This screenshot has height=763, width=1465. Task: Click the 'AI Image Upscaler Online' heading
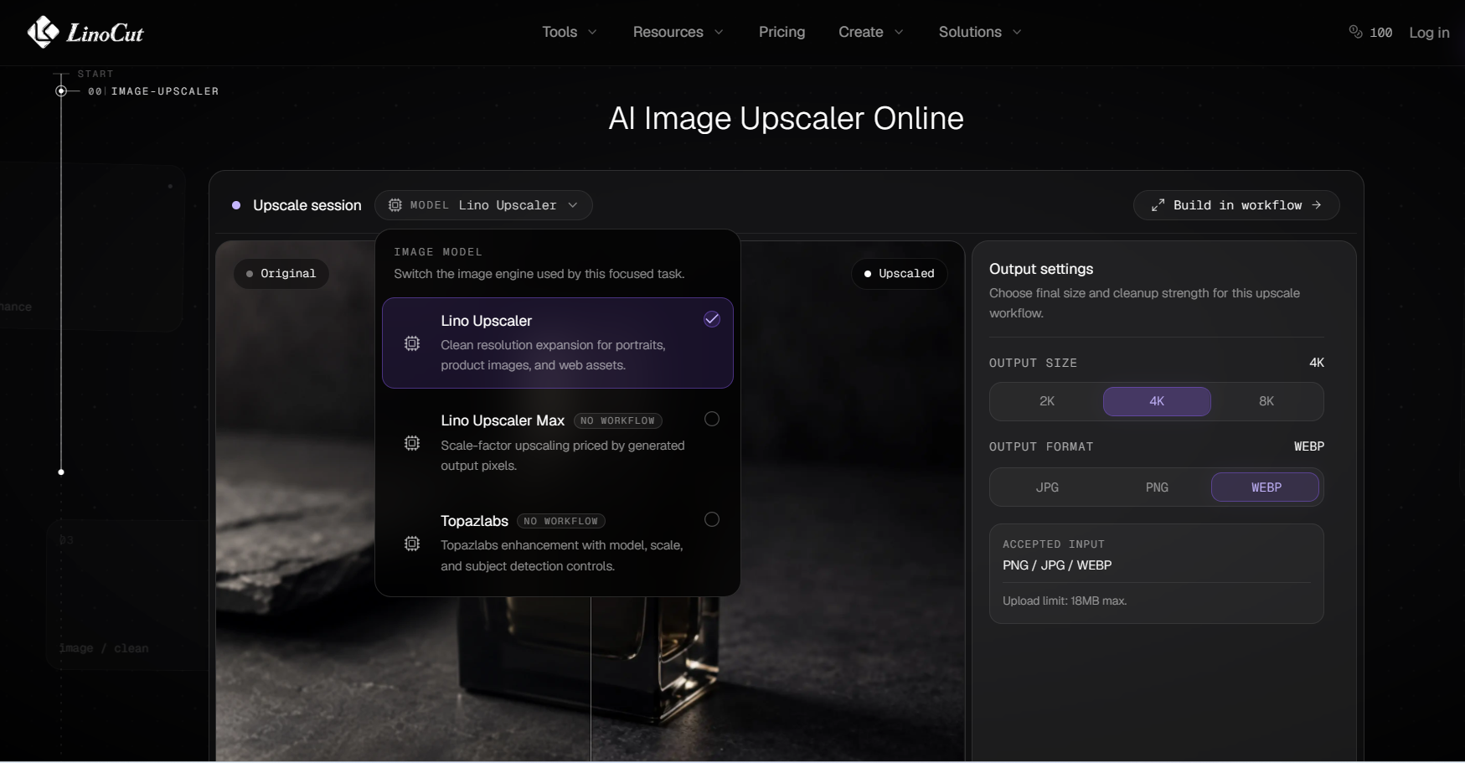tap(786, 118)
